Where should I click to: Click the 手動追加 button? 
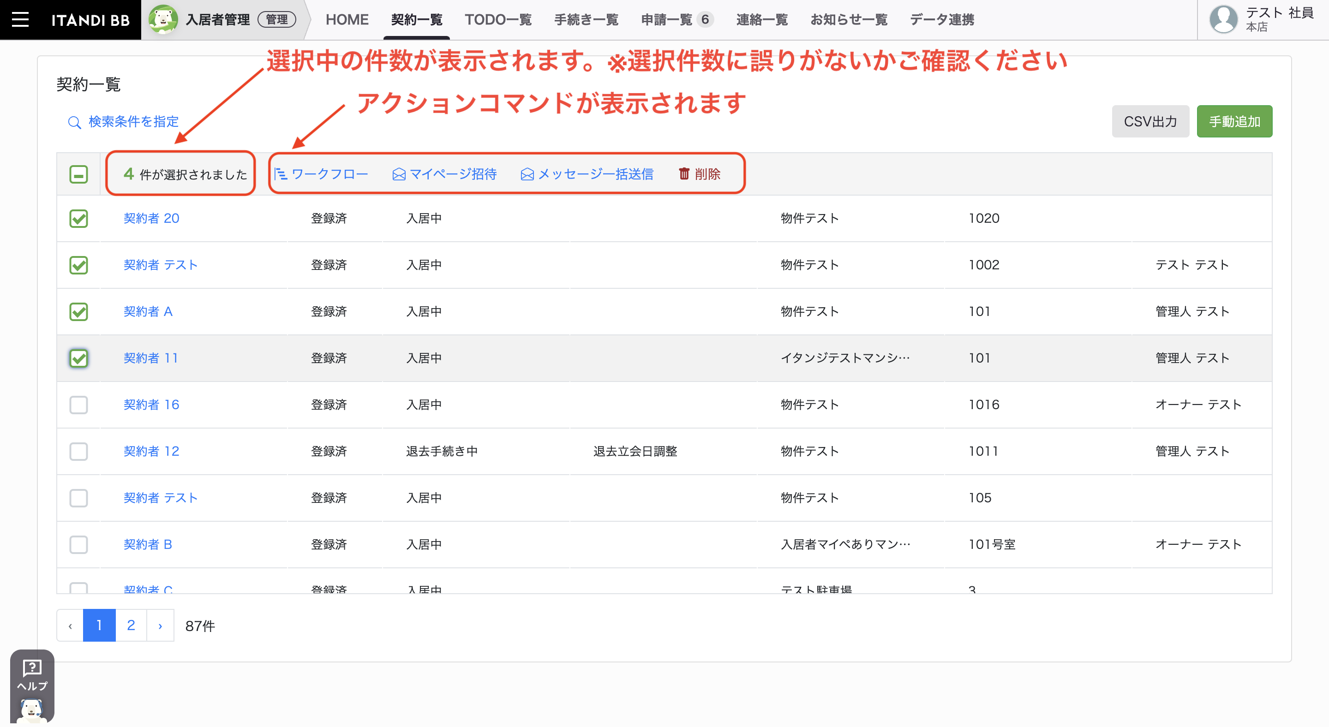[x=1234, y=121]
